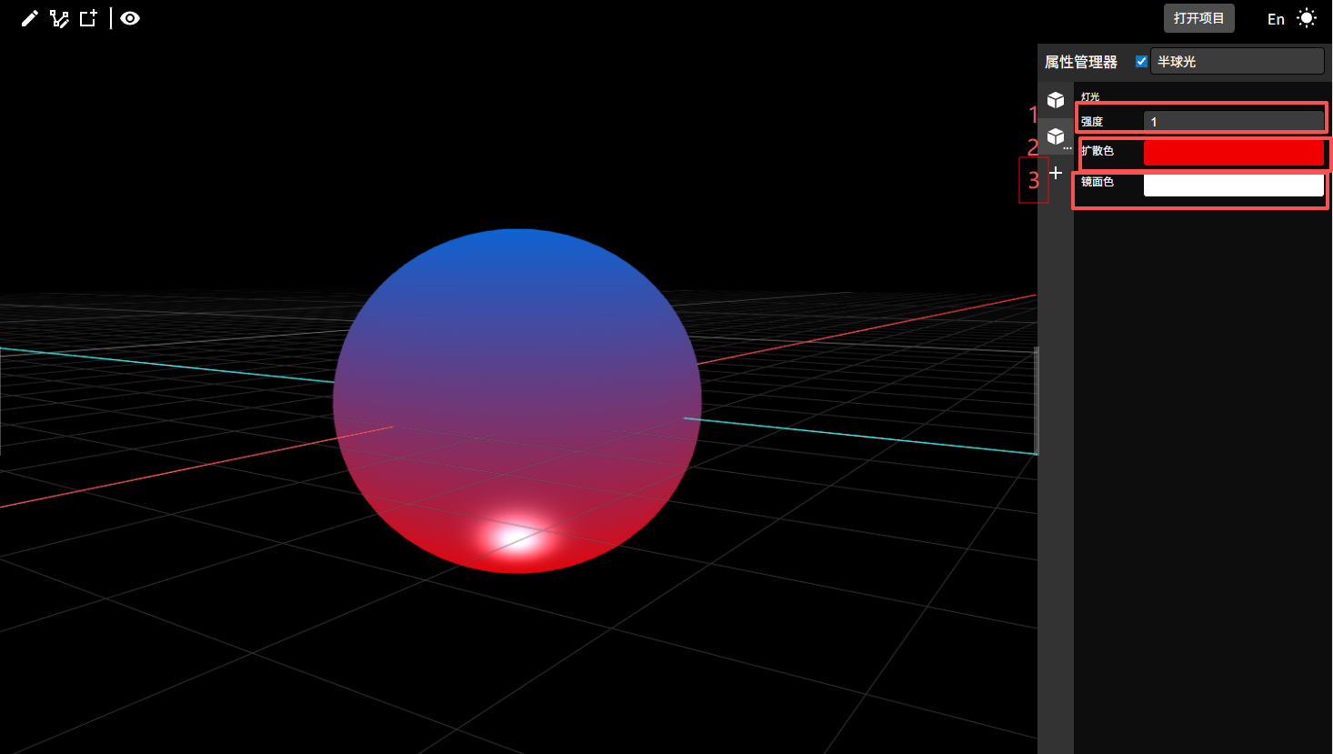Click the 强度 property label
Image resolution: width=1333 pixels, height=754 pixels.
click(1092, 122)
